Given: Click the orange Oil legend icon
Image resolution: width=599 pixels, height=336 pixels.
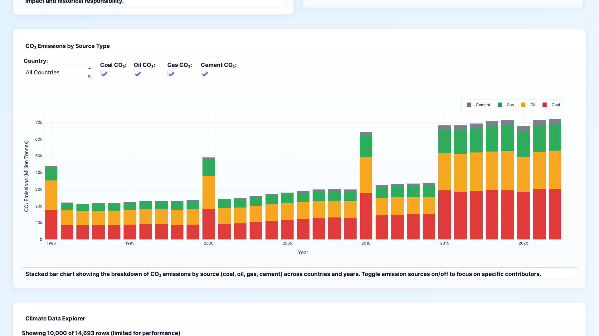Looking at the screenshot, I should click(523, 105).
